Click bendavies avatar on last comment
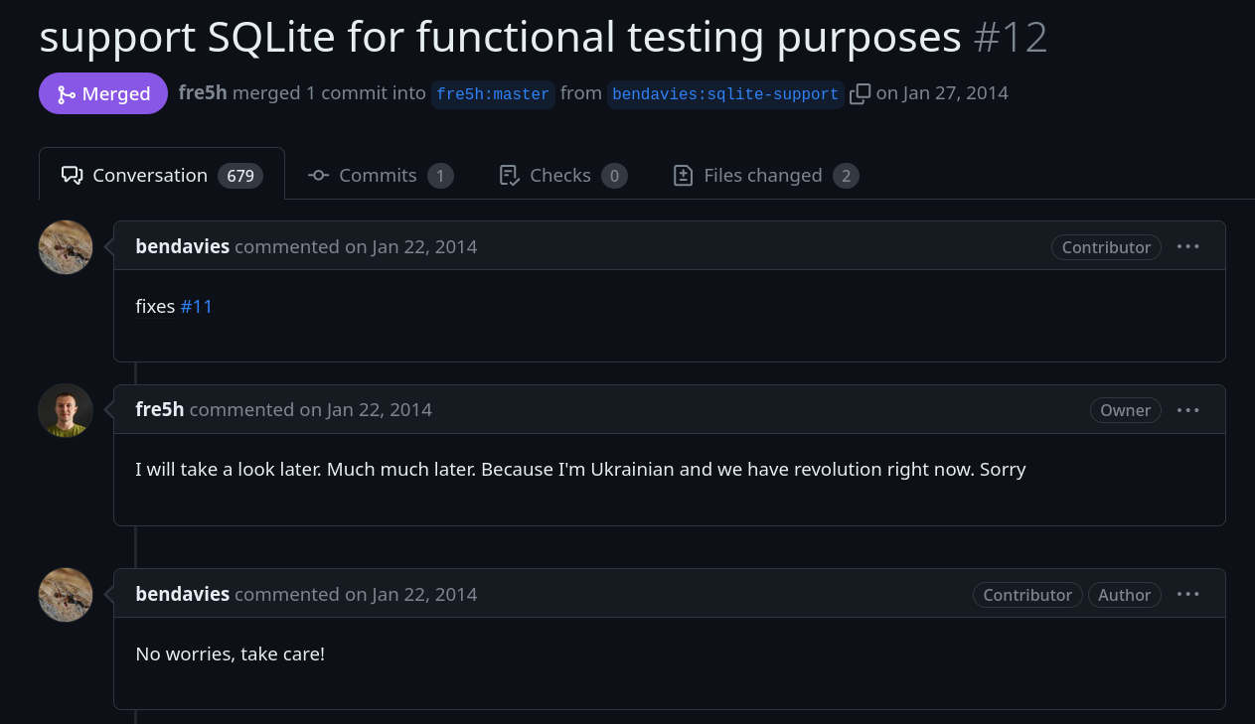Screen dimensions: 1255x724 coord(66,595)
